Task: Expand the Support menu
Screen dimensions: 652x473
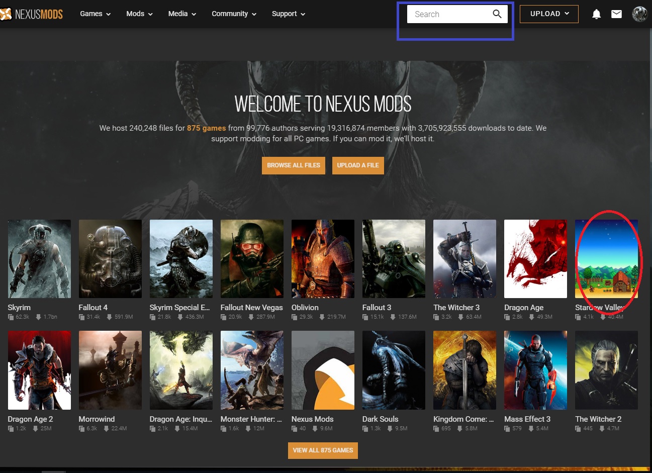Action: (x=289, y=14)
